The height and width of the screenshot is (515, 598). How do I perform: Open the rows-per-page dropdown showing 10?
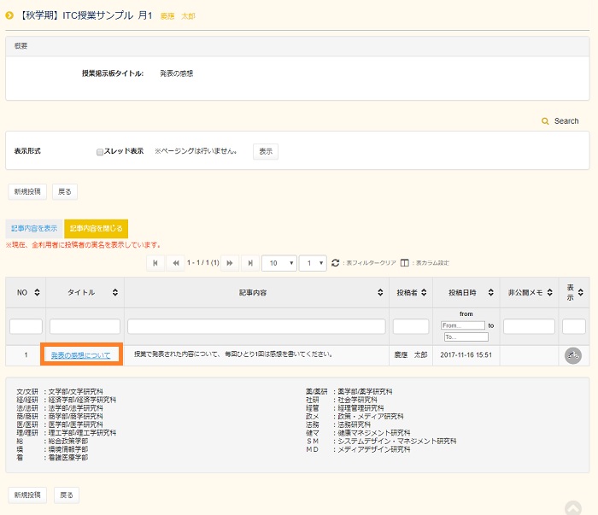tap(279, 263)
